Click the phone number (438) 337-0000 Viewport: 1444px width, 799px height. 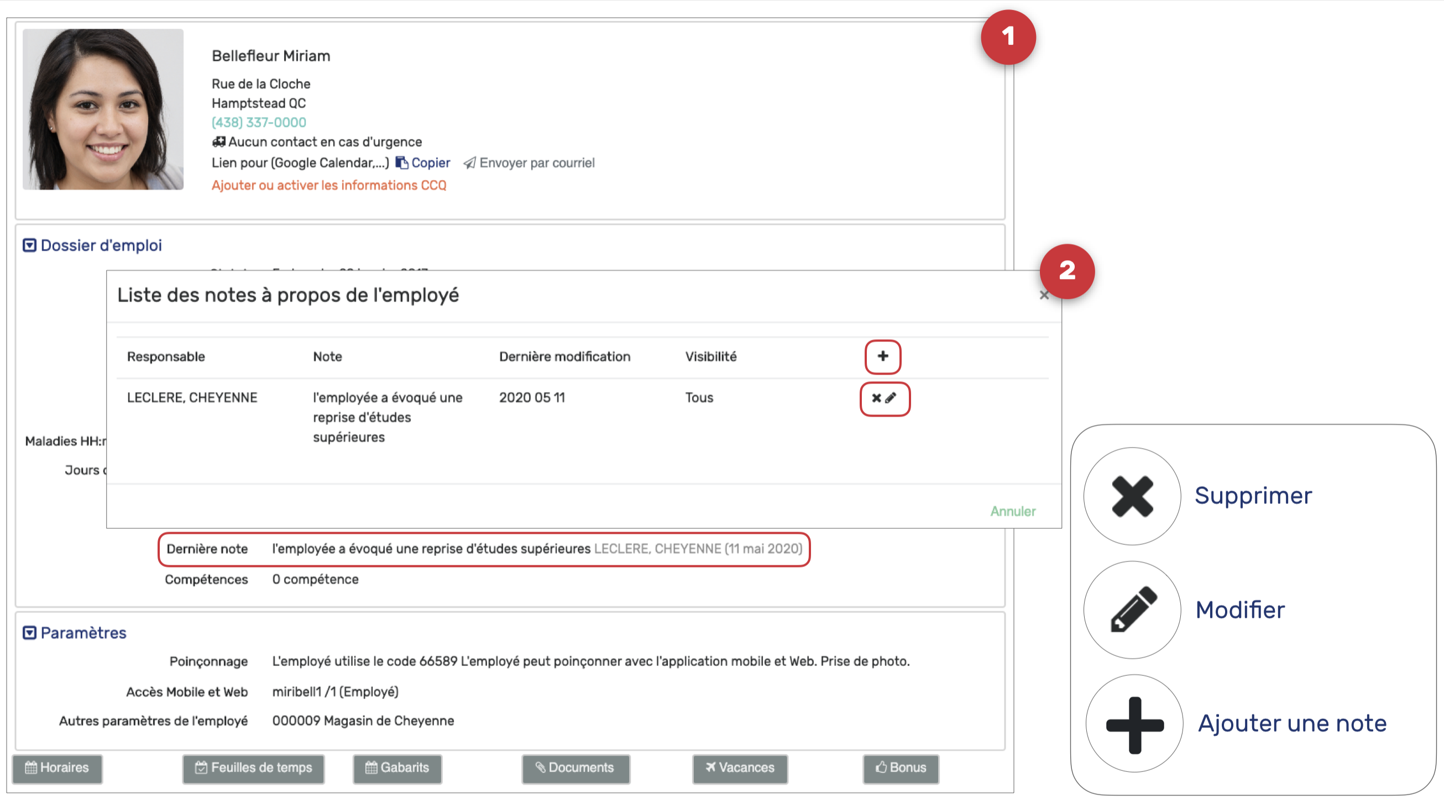pos(258,123)
